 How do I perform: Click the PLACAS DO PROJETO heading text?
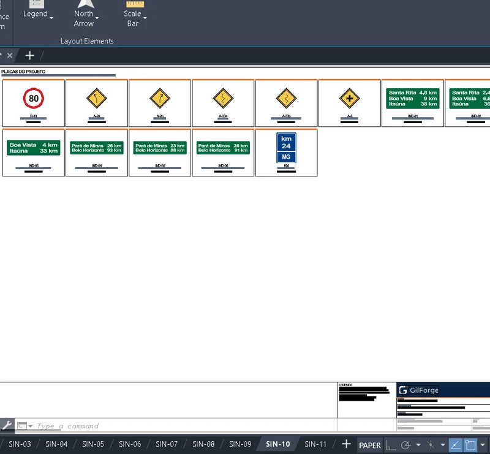coord(23,72)
